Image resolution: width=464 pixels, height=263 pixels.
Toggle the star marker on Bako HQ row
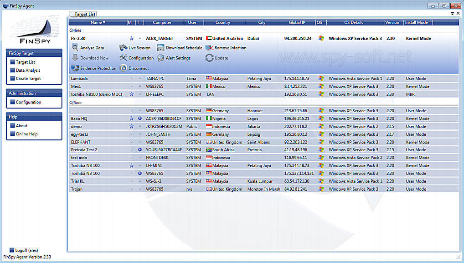point(131,119)
